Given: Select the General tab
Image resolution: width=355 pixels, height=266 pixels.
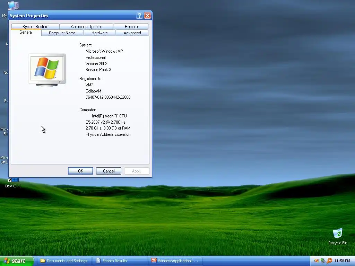Looking at the screenshot, I should click(26, 32).
